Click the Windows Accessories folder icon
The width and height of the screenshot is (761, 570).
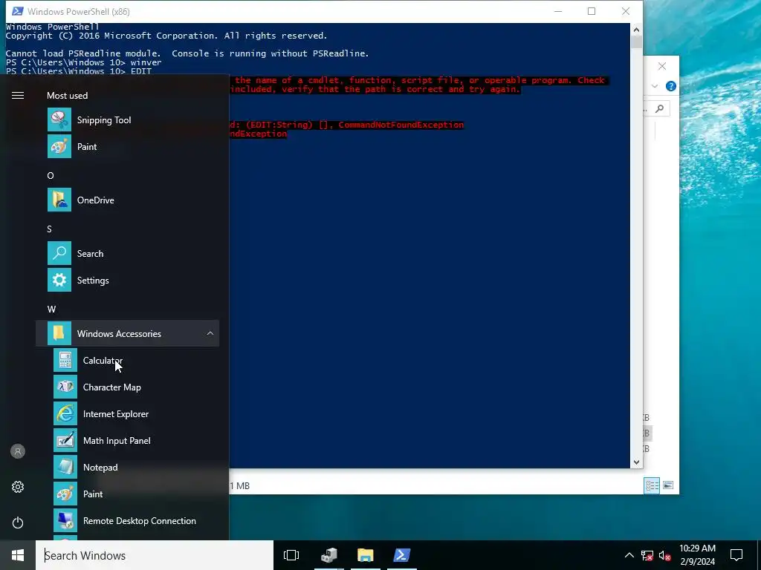tap(59, 333)
